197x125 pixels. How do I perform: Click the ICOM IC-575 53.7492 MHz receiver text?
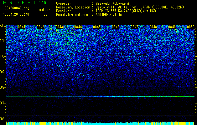(126, 11)
